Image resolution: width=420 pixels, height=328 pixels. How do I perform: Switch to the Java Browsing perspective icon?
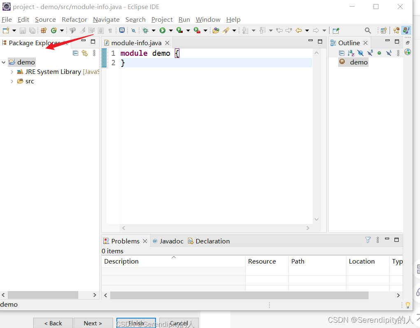397,30
